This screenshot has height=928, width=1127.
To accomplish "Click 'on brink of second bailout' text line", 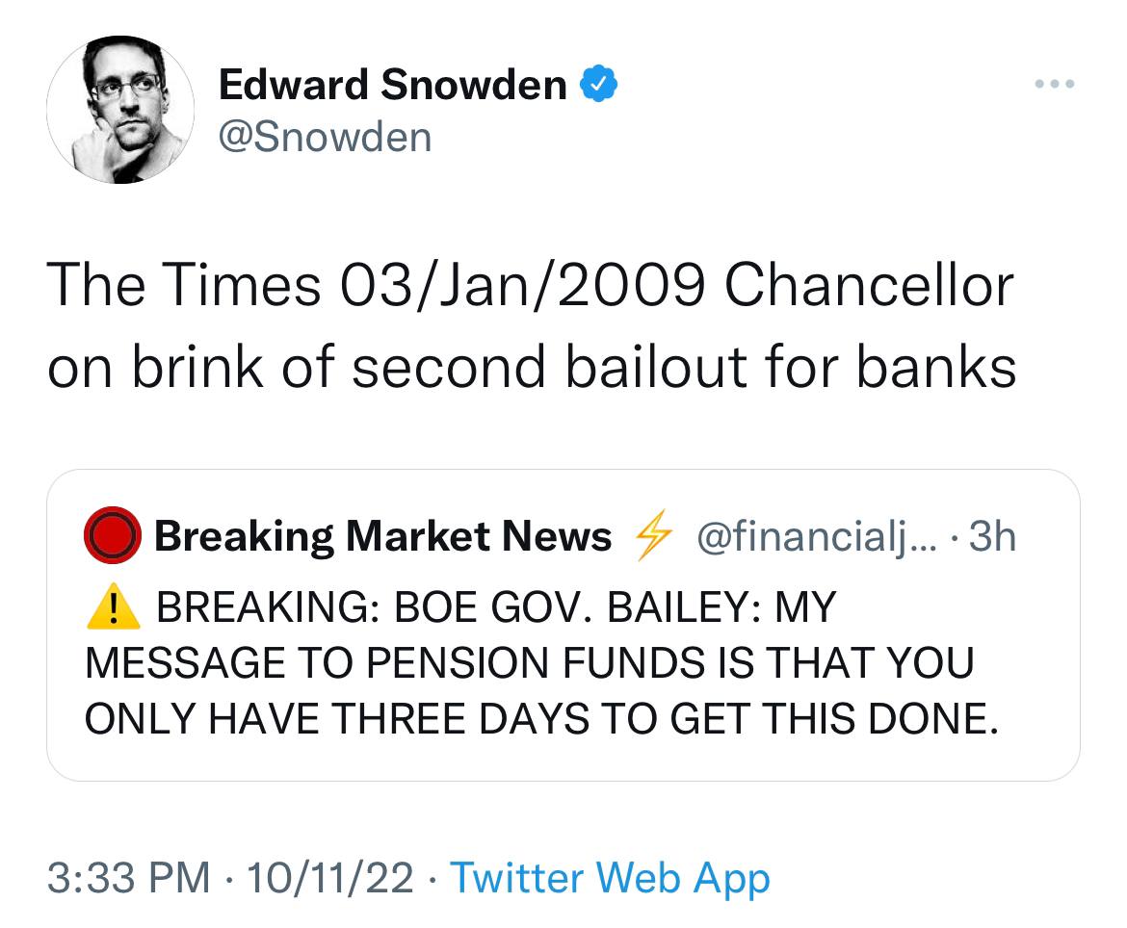I will [x=531, y=367].
